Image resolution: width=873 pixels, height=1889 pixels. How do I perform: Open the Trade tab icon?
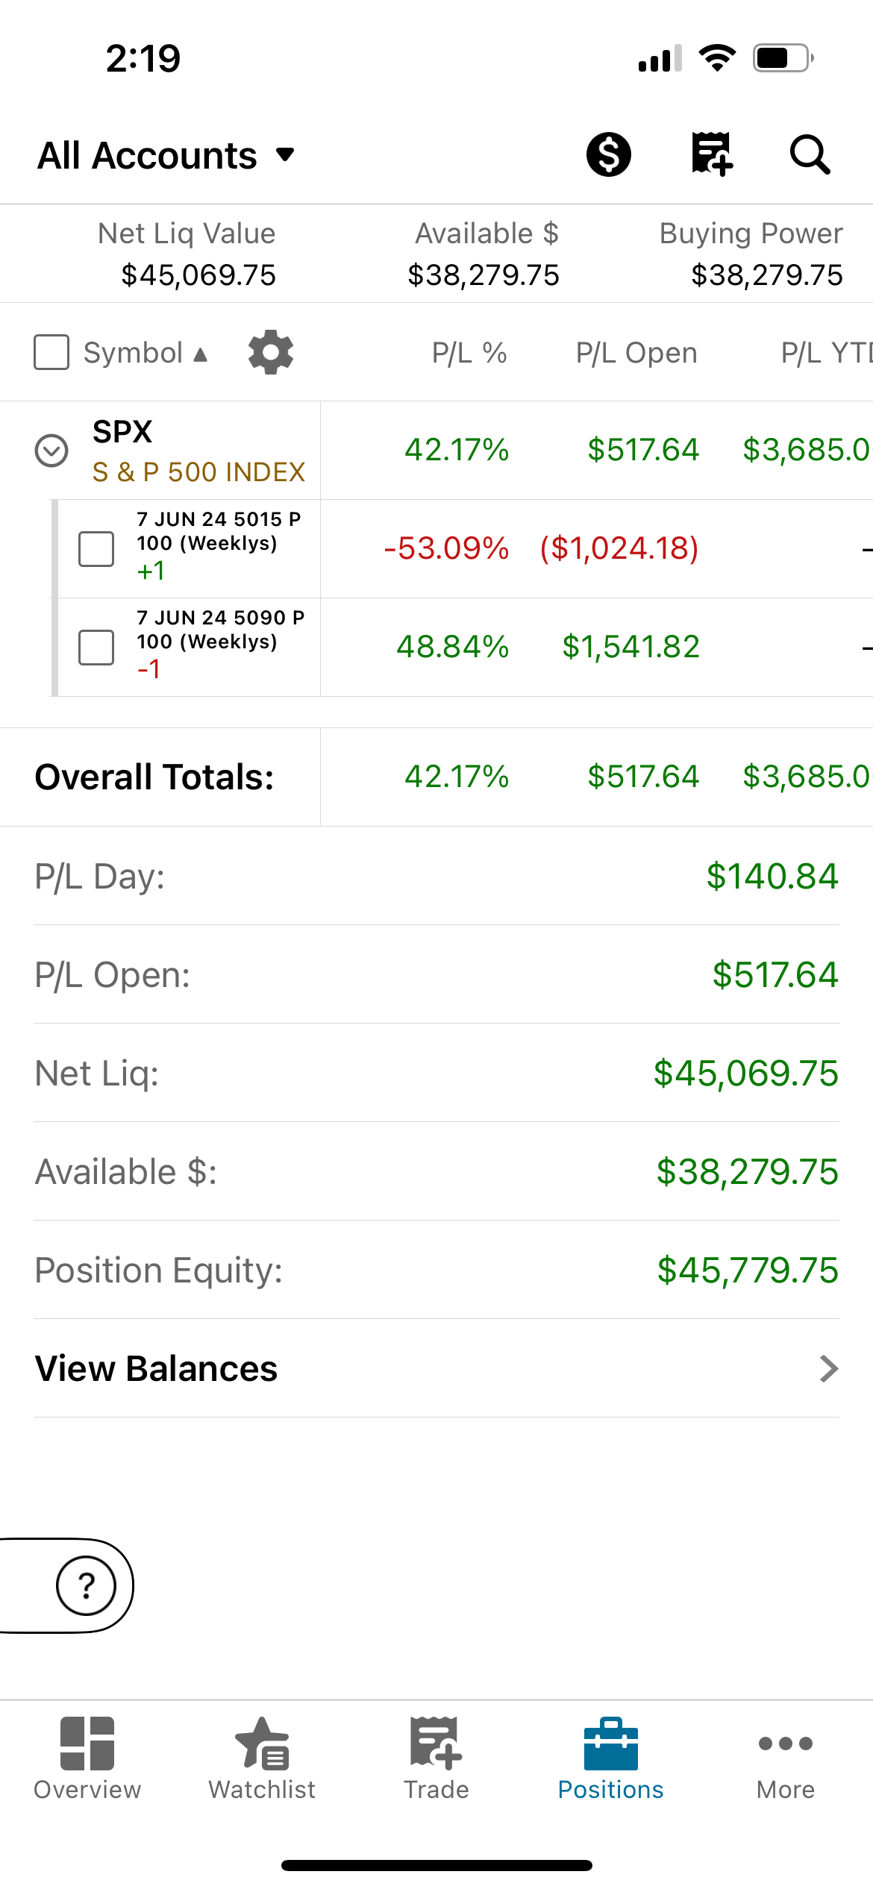tap(436, 1743)
